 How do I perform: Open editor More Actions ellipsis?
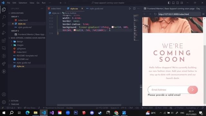pos(138,9)
